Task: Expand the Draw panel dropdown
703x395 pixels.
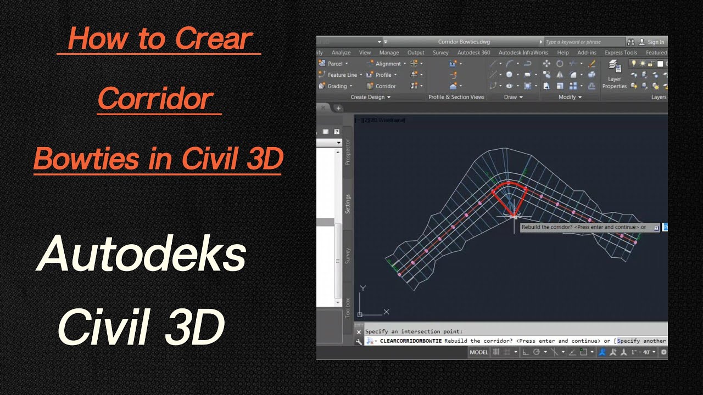Action: click(514, 97)
